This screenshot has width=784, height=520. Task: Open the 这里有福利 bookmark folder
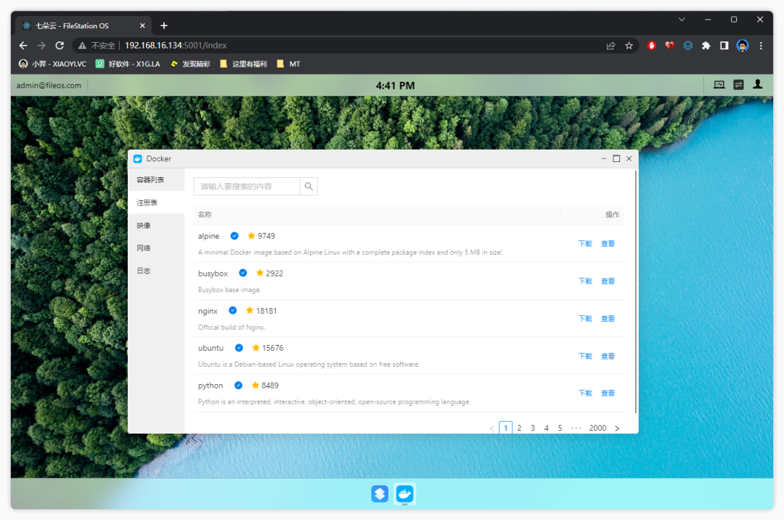[243, 64]
